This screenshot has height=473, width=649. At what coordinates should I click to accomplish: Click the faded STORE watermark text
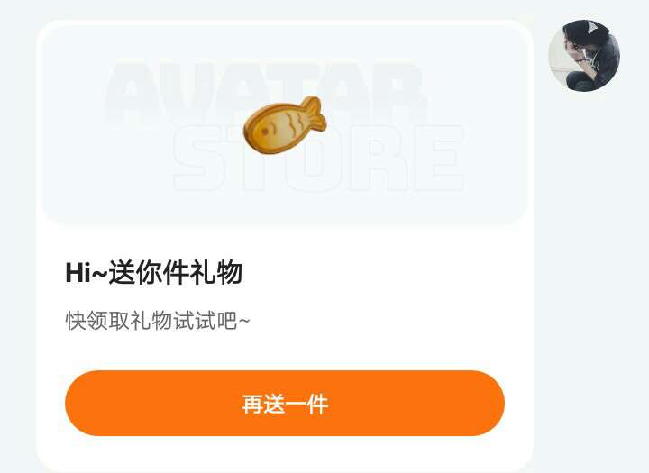318,158
